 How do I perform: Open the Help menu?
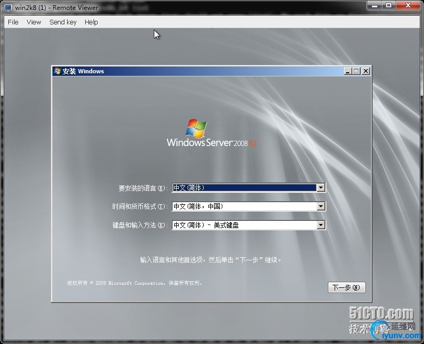(91, 22)
